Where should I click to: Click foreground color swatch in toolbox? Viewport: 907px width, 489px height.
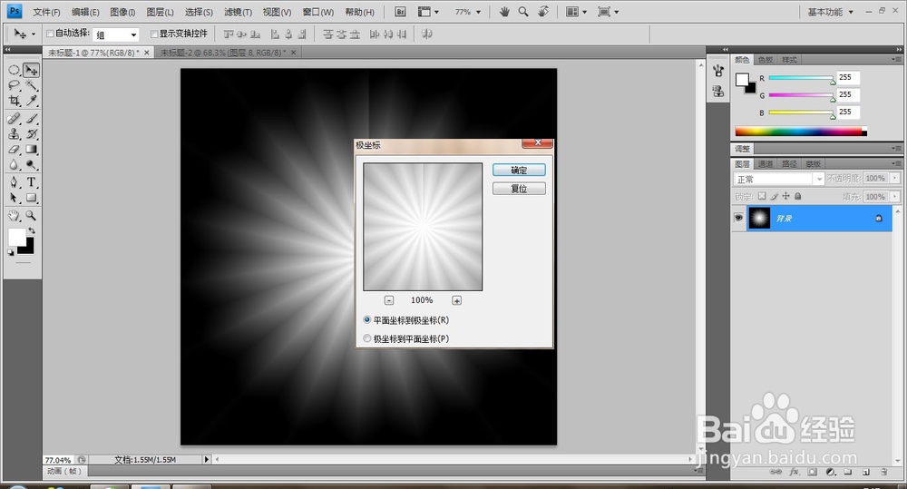tap(16, 237)
